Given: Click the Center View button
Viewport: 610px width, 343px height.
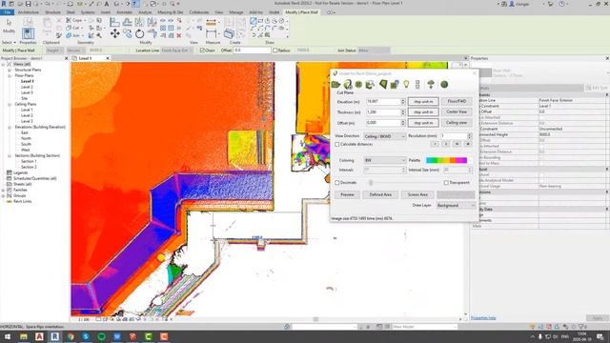Looking at the screenshot, I should (457, 112).
